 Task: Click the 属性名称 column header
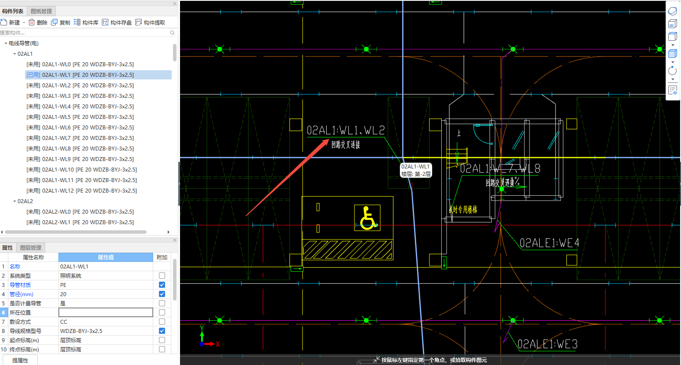[x=33, y=257]
